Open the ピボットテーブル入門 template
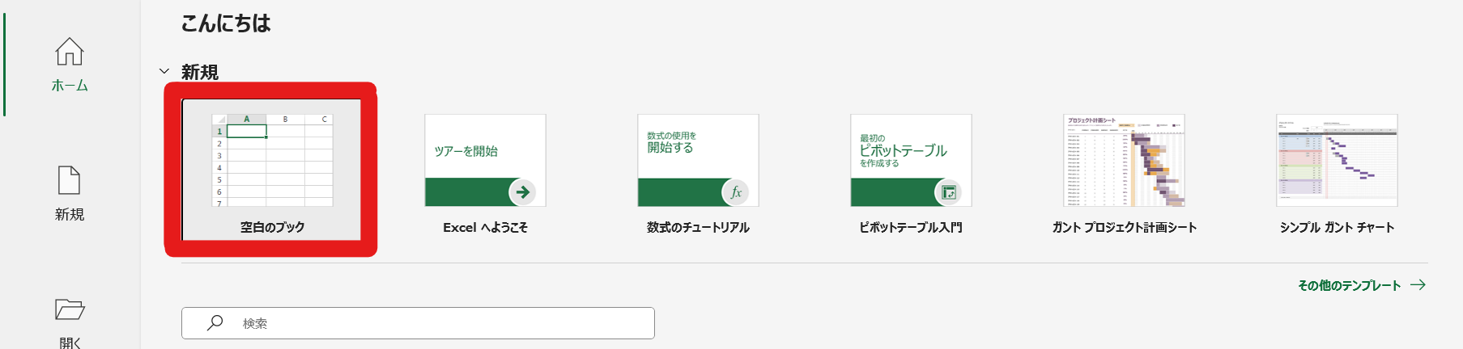The width and height of the screenshot is (1463, 349). 911,175
